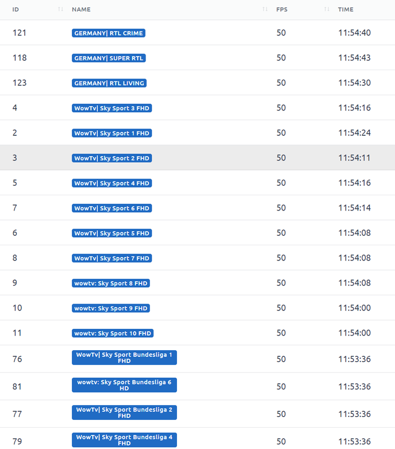Click wowtv: Sky Sport 9 FHD badge
395x449 pixels.
(x=111, y=308)
